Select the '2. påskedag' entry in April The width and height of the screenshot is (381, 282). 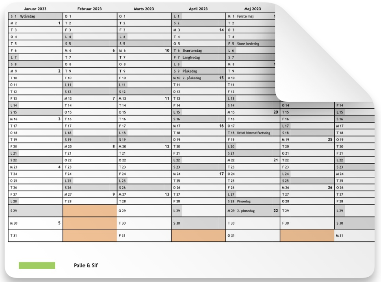(x=192, y=78)
